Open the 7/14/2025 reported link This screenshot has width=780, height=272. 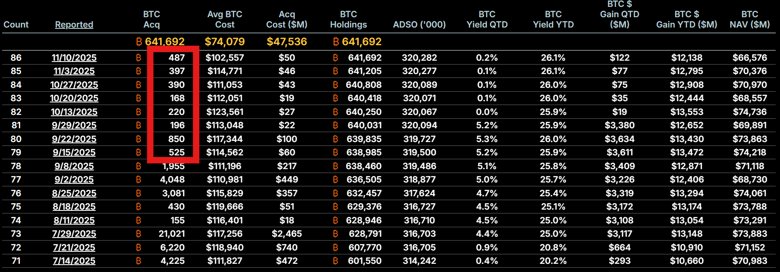[74, 261]
